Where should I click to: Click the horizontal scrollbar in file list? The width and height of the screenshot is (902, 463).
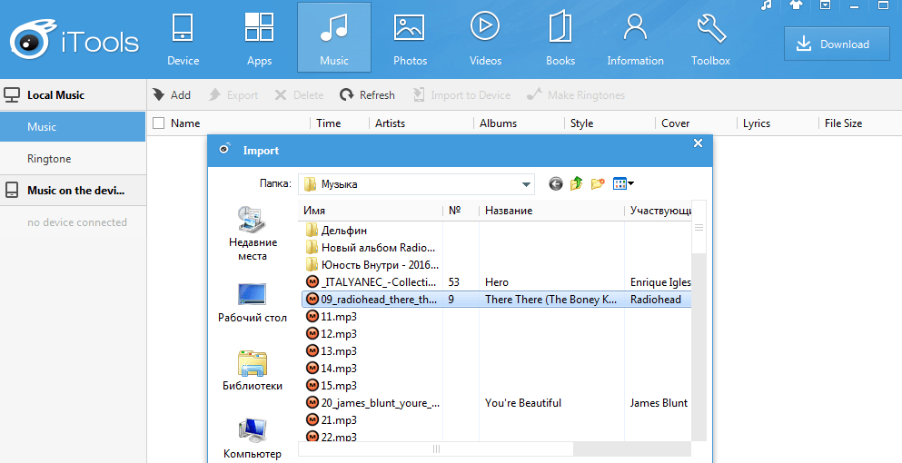[x=436, y=448]
